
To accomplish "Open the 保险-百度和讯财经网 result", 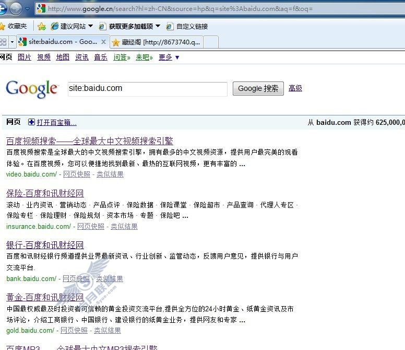I will point(45,193).
